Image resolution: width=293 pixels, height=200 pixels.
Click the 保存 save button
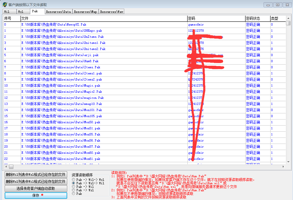coord(36,196)
